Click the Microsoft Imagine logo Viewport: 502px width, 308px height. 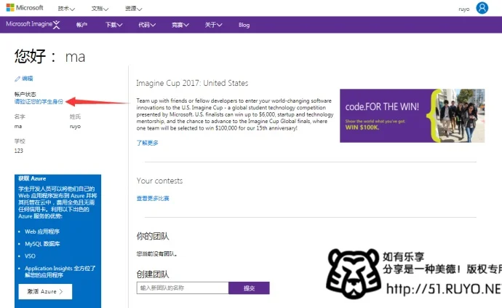[x=33, y=24]
